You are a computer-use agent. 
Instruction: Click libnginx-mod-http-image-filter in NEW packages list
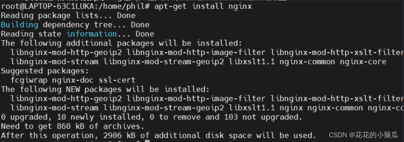pyautogui.click(x=196, y=99)
